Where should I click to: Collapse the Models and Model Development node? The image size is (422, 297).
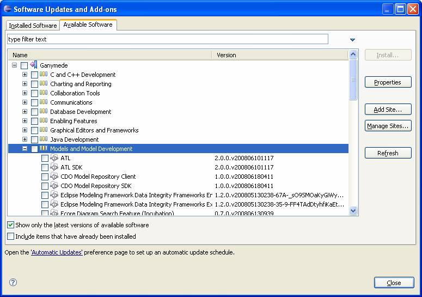[x=25, y=149]
